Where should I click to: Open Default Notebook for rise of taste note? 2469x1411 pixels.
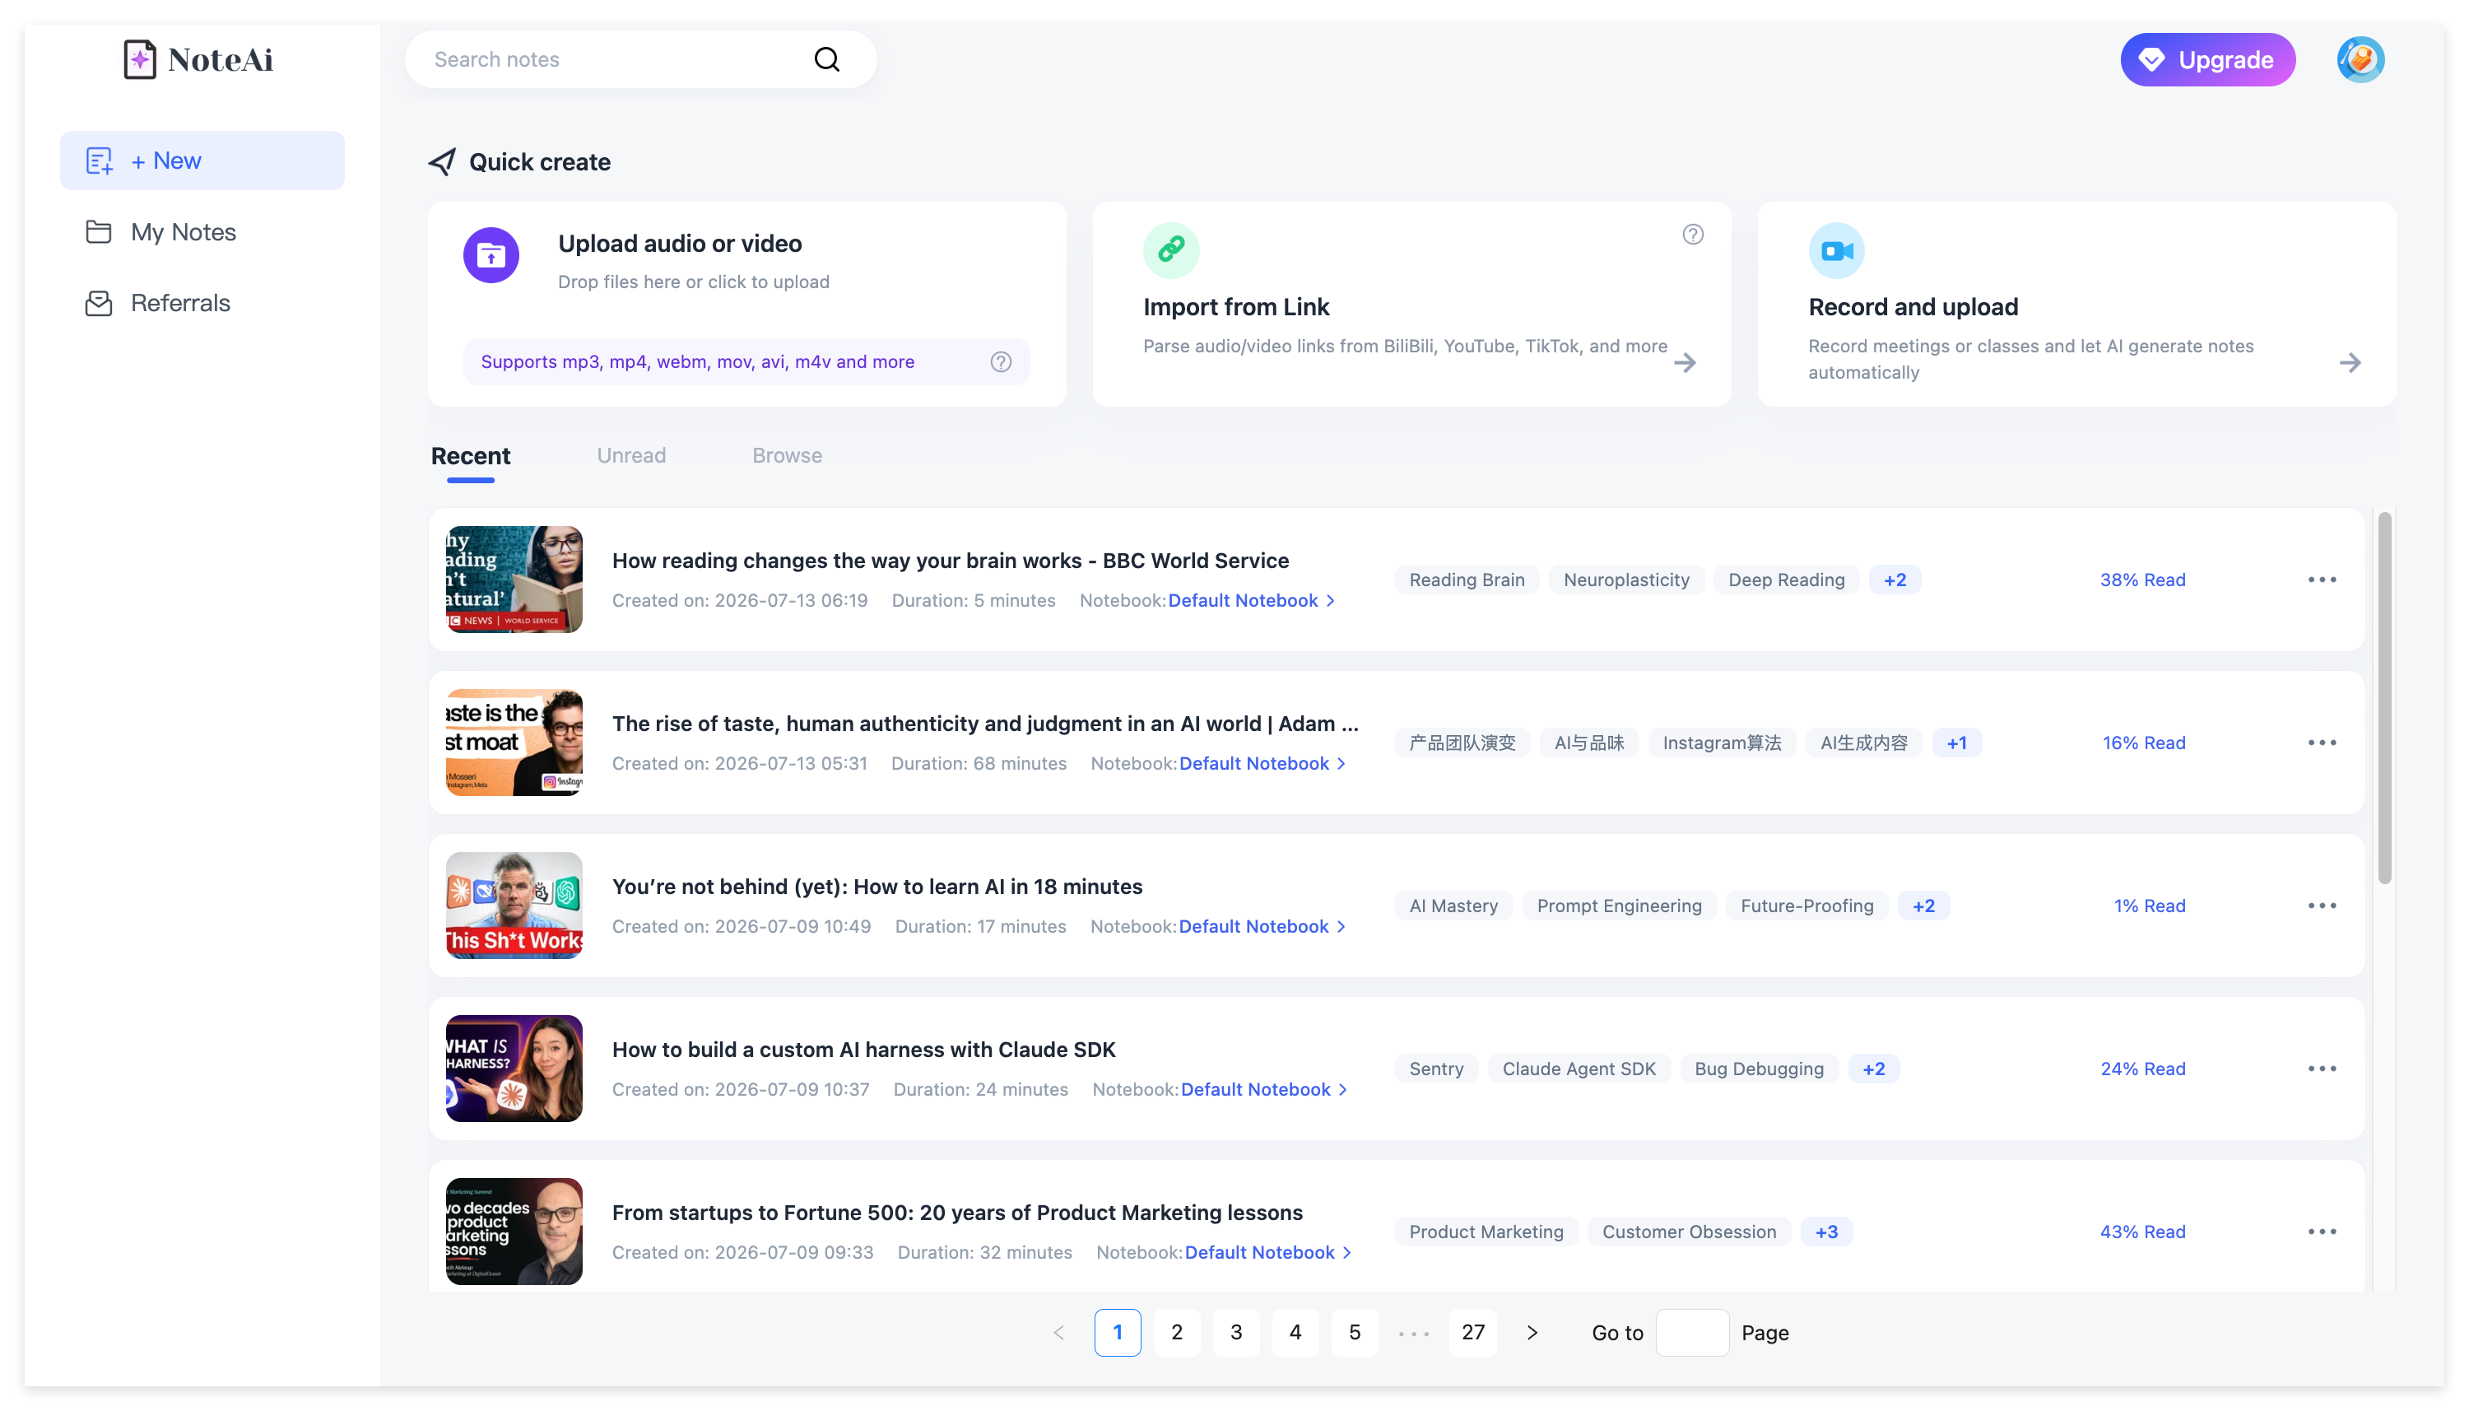click(1262, 762)
